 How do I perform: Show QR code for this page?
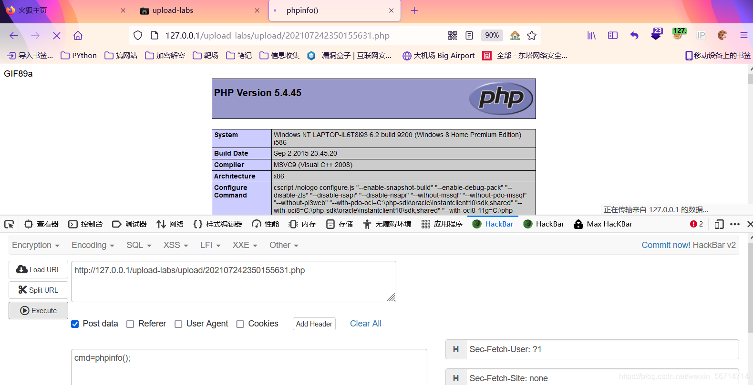(453, 35)
